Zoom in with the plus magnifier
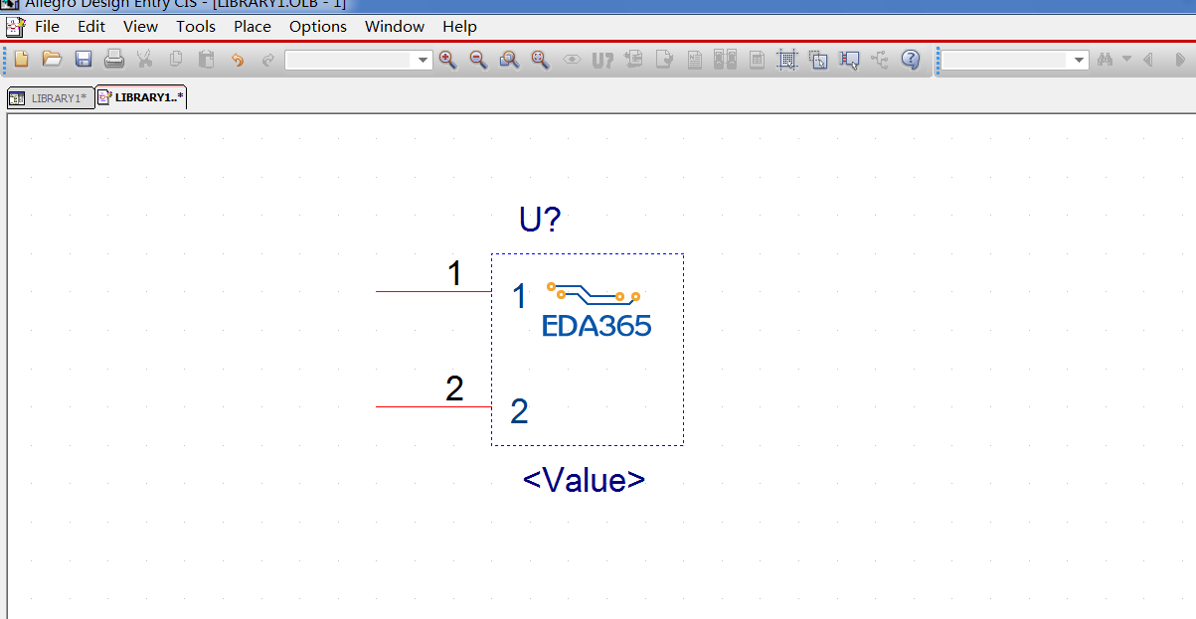Viewport: 1196px width, 619px height. (447, 60)
